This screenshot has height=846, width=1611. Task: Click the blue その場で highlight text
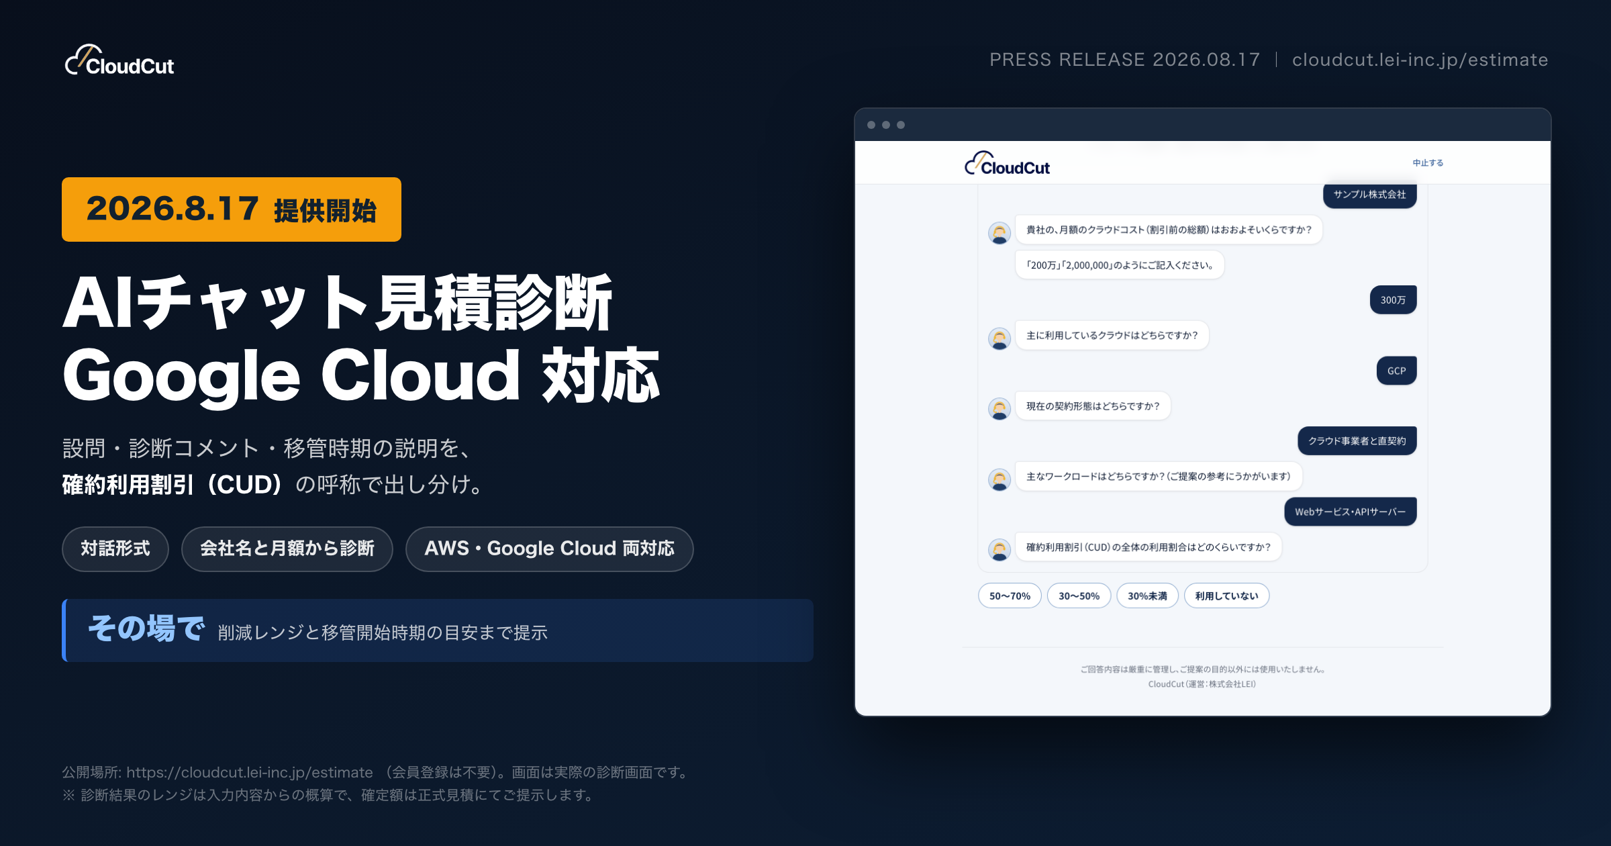click(x=146, y=629)
